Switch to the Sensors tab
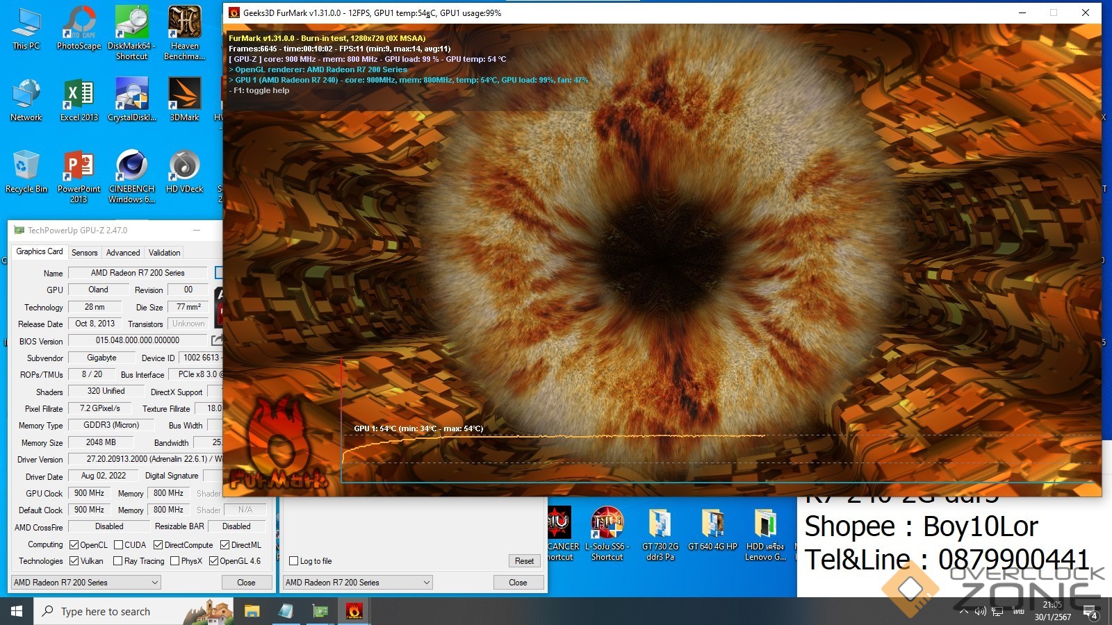The image size is (1112, 625). coord(84,253)
